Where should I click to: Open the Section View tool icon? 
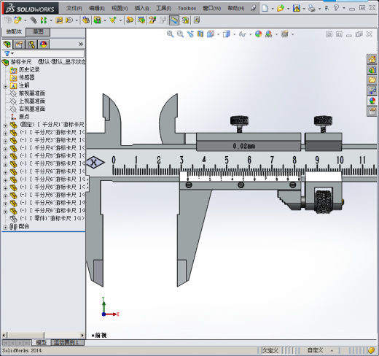click(x=200, y=34)
